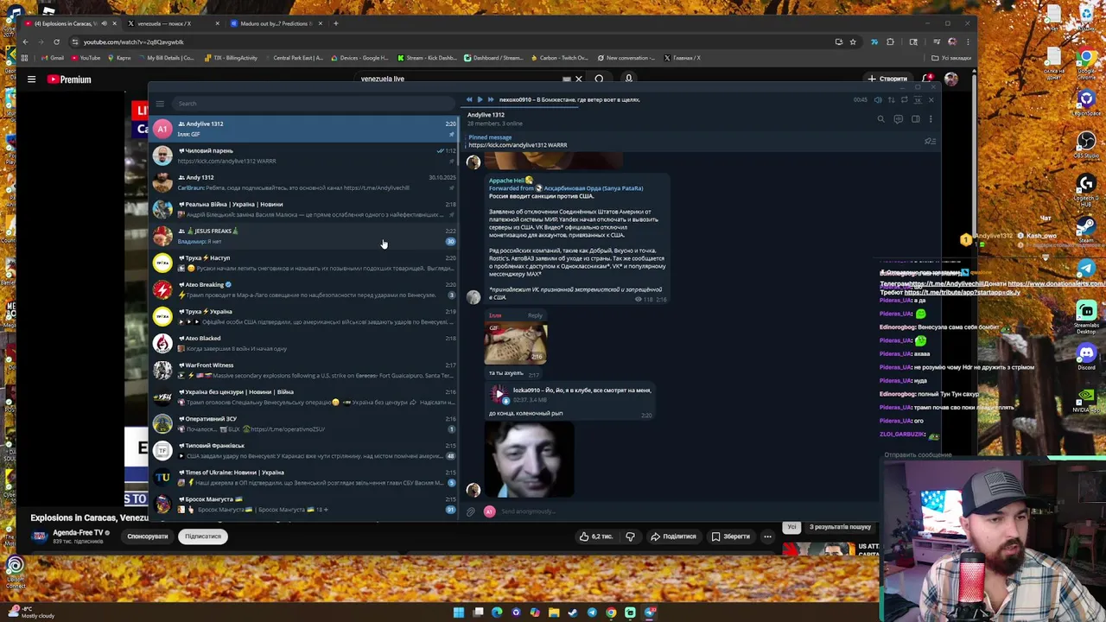1106x622 pixels.
Task: Open the YouTube Створити create button
Action: [888, 79]
